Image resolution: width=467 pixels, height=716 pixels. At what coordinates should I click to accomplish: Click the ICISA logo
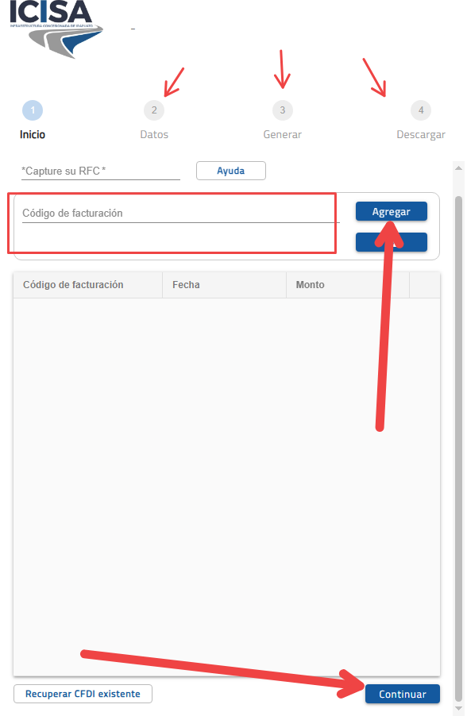pos(56,29)
